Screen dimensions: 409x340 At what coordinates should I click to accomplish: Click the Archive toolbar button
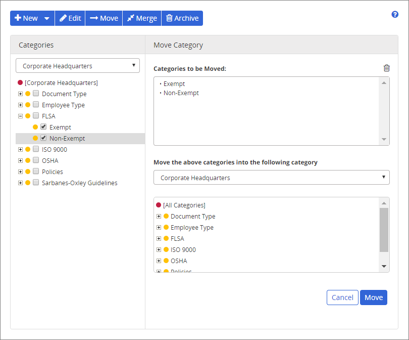(x=182, y=18)
